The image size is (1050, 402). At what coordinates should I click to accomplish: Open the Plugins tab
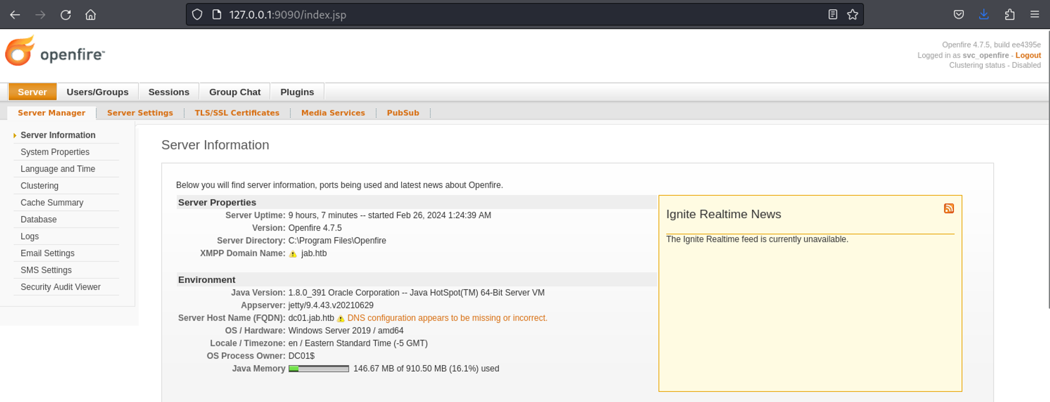(x=297, y=92)
